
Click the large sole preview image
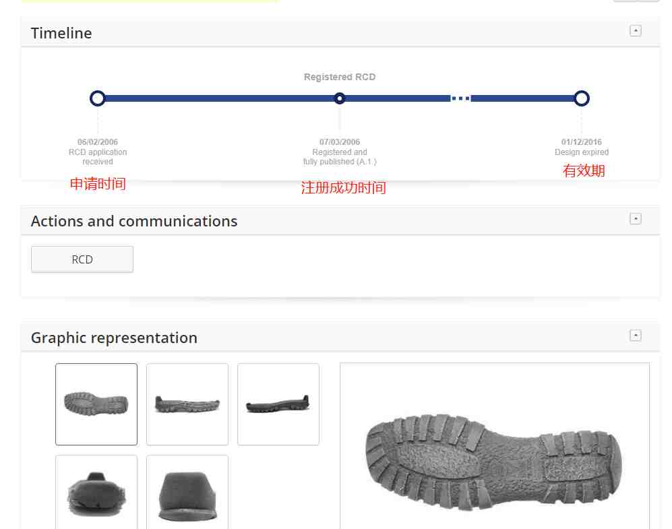click(495, 446)
